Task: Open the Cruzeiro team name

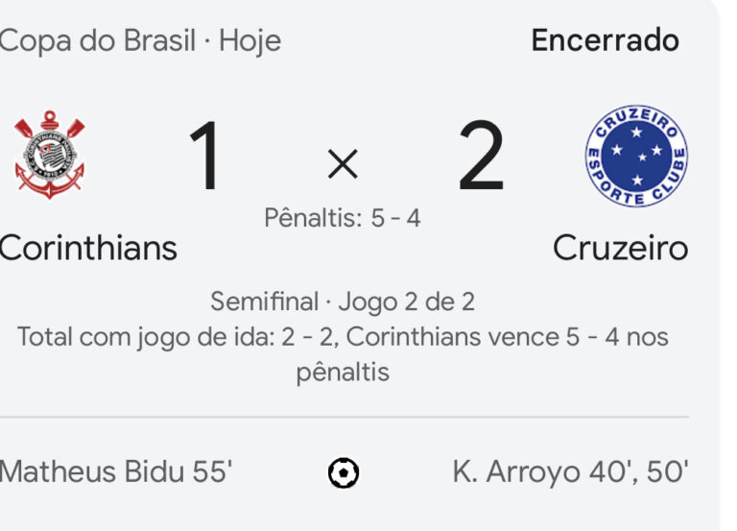Action: tap(620, 248)
